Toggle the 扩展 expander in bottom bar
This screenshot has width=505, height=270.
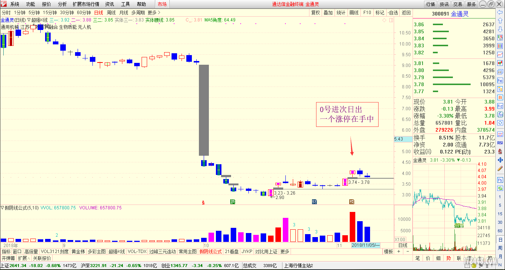click(x=24, y=258)
